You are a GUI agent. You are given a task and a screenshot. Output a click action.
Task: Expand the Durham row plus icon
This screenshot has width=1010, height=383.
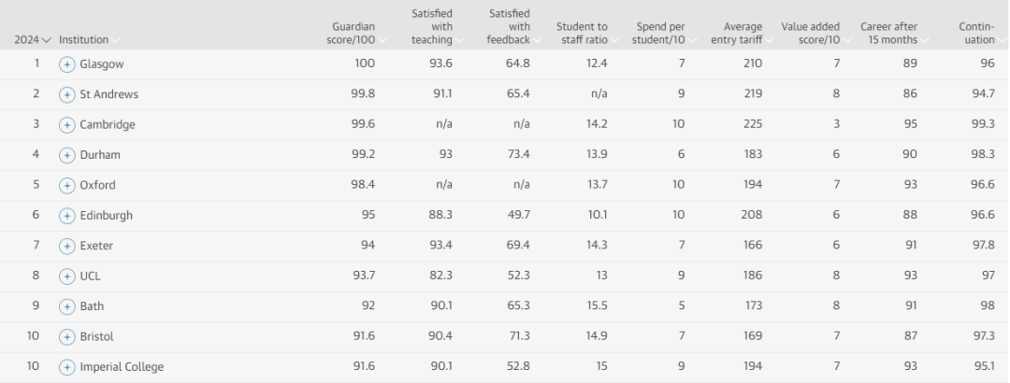click(x=67, y=155)
